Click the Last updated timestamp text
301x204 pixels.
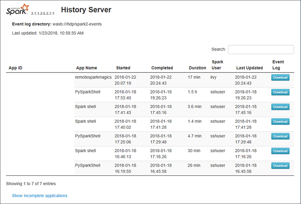click(48, 33)
